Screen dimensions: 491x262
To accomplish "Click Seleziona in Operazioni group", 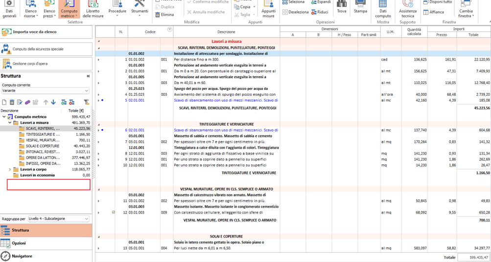I will tap(293, 2).
